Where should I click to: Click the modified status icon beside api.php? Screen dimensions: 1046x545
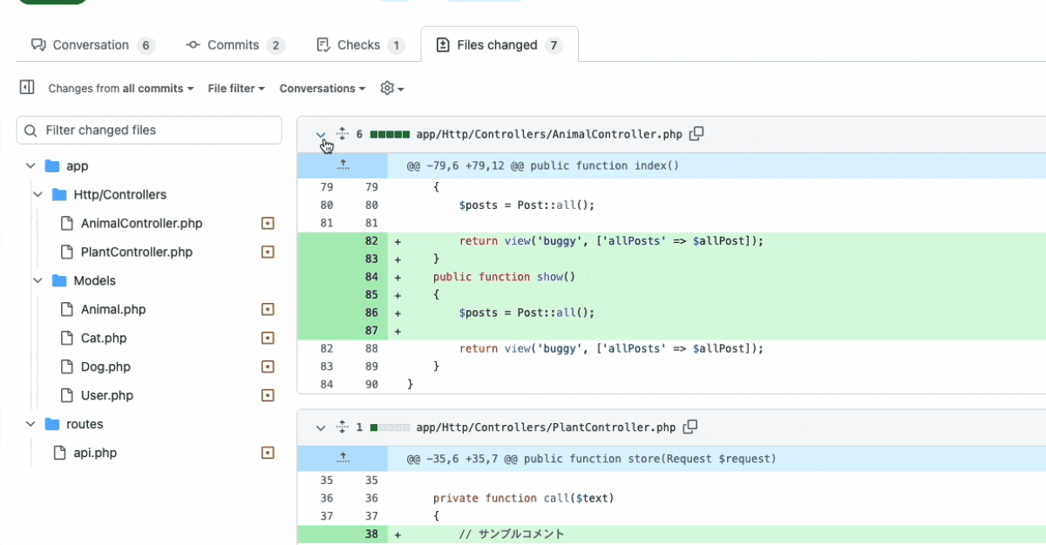coord(268,454)
